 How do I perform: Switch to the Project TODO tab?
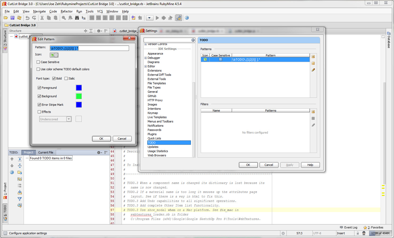click(28, 152)
